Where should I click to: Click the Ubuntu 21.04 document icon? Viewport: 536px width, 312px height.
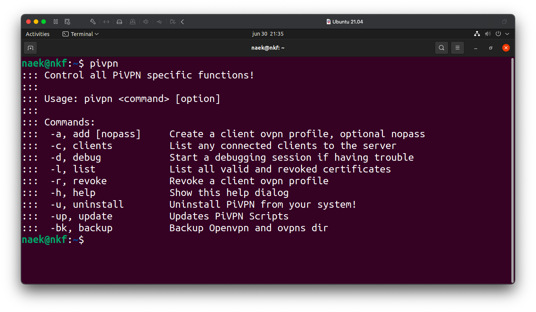[x=328, y=22]
